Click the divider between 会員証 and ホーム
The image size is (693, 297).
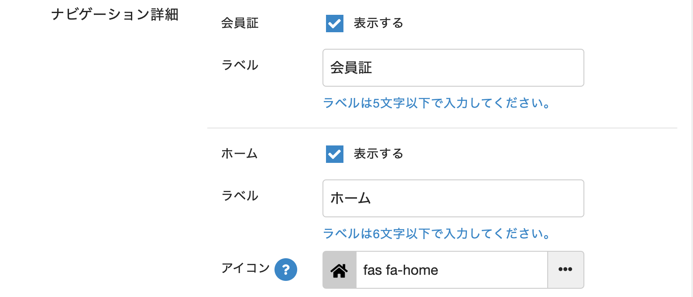click(x=442, y=128)
